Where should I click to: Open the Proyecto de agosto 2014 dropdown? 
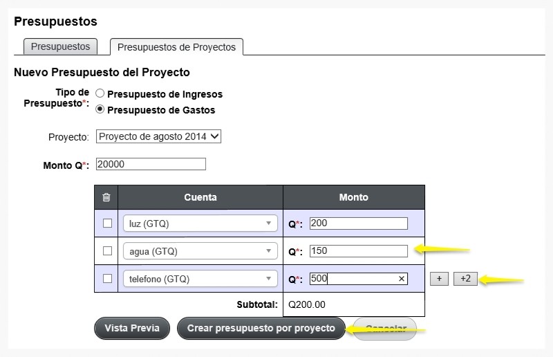click(158, 136)
